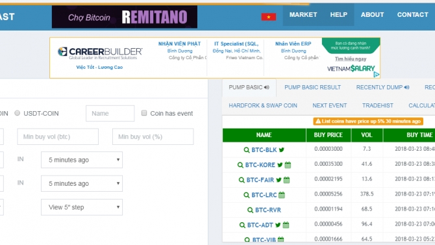Open the second 5 minutes ago dropdown

82,183
